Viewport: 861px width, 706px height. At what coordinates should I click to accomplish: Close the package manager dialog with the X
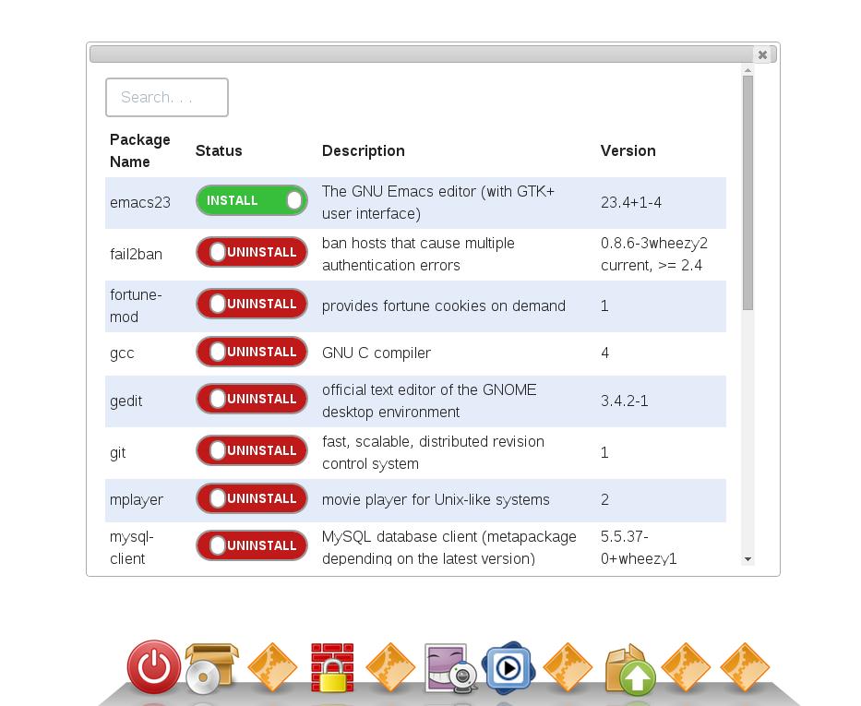[762, 54]
